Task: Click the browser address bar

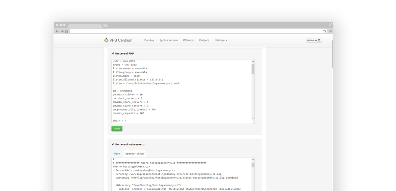Action: coord(196,31)
